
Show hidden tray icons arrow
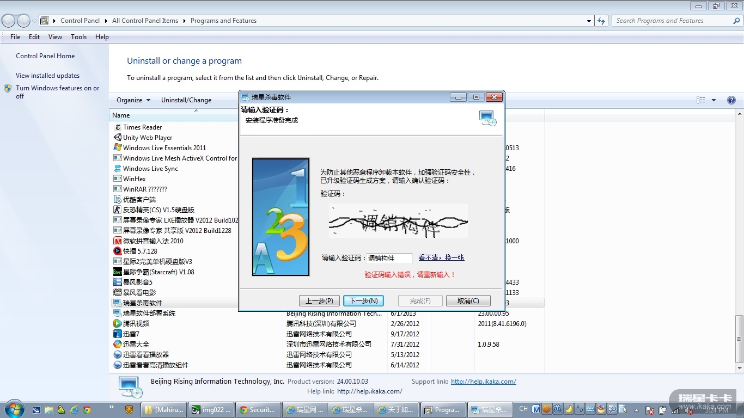click(x=636, y=410)
